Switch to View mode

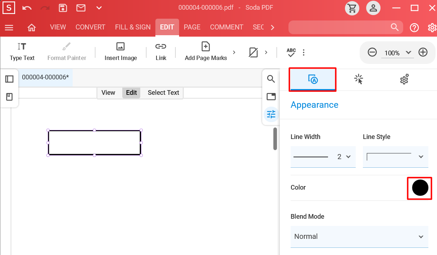point(108,93)
